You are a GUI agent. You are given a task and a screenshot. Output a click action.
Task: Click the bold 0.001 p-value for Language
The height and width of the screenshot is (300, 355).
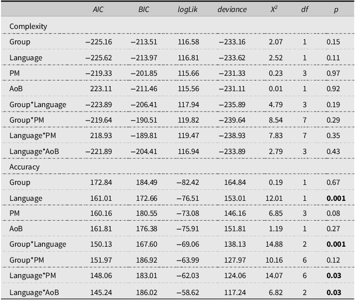click(336, 198)
